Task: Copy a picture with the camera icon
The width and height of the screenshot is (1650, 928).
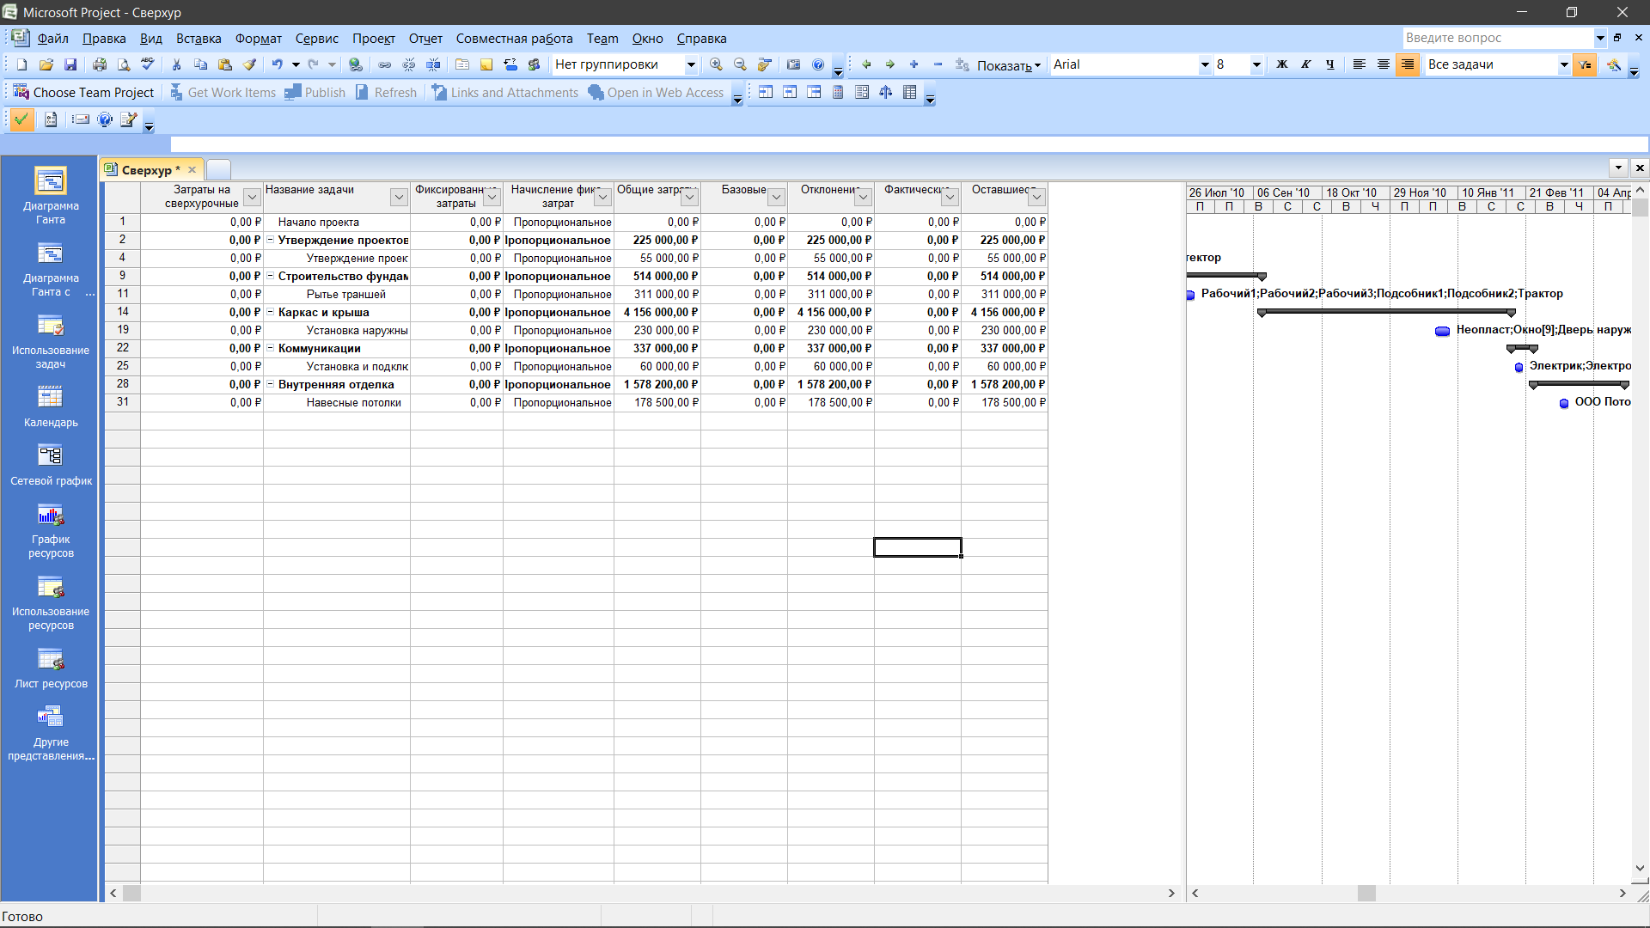Action: click(x=793, y=64)
